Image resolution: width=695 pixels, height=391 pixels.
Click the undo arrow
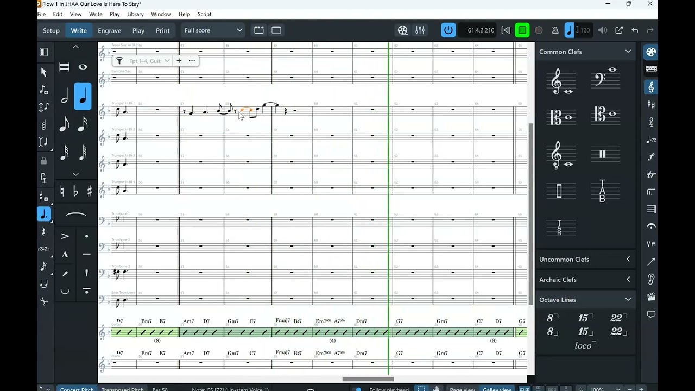(x=635, y=30)
